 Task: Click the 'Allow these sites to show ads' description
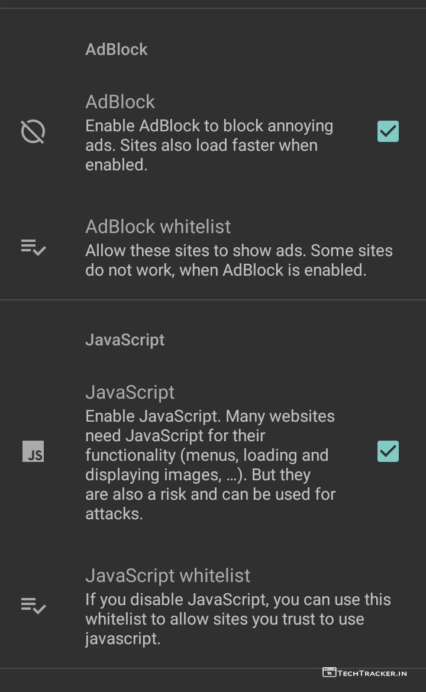(x=238, y=260)
